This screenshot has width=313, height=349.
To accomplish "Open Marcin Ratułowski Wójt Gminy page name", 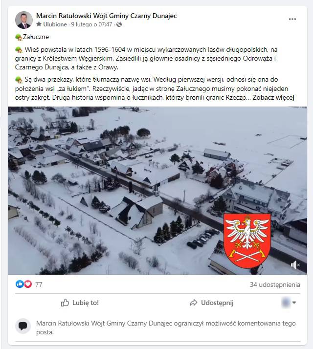I will tap(107, 16).
